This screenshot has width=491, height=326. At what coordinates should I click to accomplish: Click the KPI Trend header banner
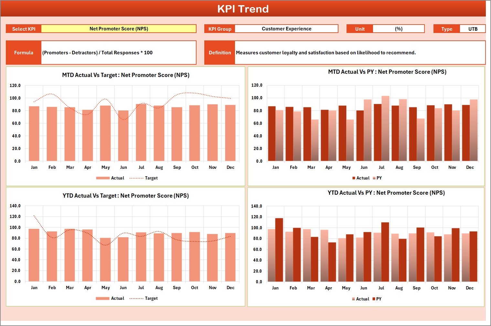(x=244, y=9)
